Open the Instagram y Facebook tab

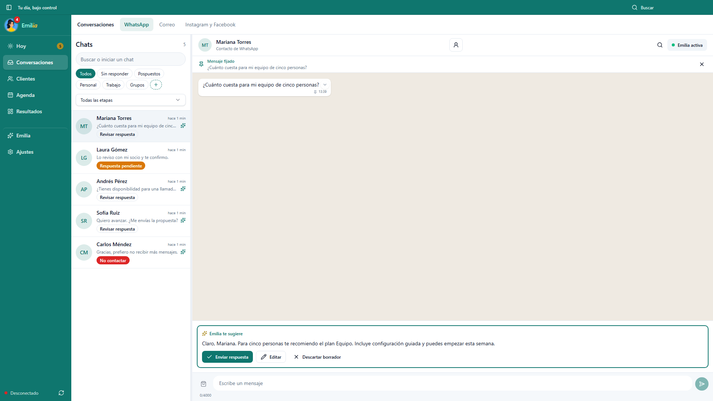(210, 25)
